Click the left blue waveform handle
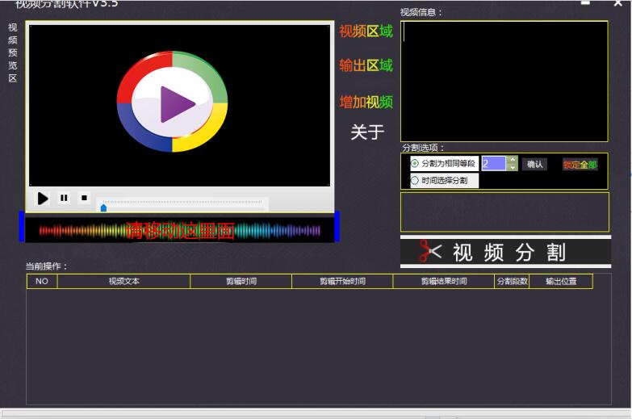This screenshot has height=419, width=632. click(22, 227)
